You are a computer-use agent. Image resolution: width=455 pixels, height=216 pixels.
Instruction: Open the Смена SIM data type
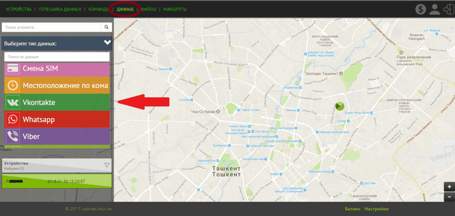click(58, 69)
